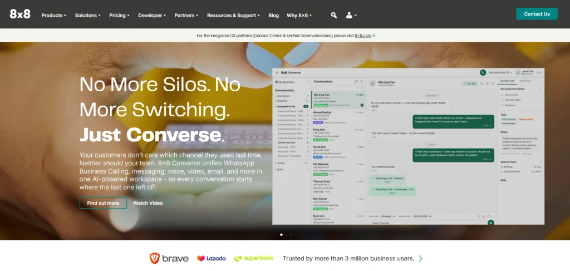Expand the Pricing menu
The image size is (570, 271).
pos(119,15)
